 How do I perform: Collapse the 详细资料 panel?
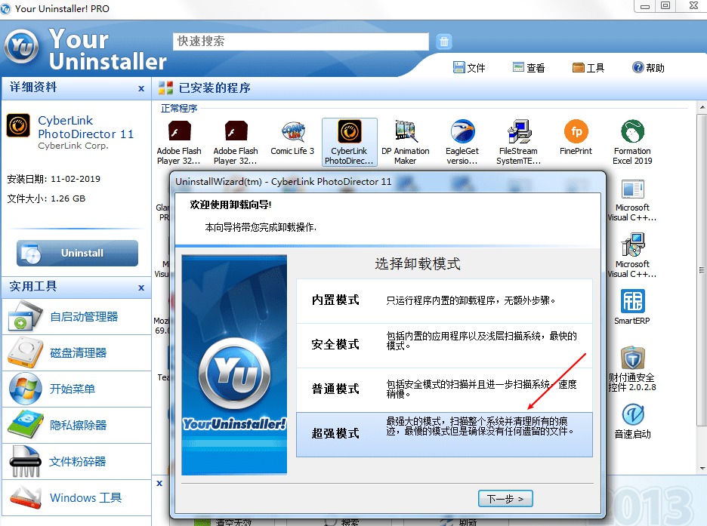point(141,88)
